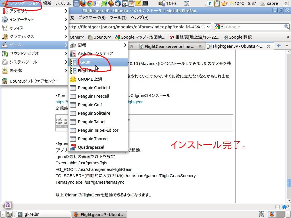
Task: Open Google 翻訳 bookmark
Action: coord(238,37)
